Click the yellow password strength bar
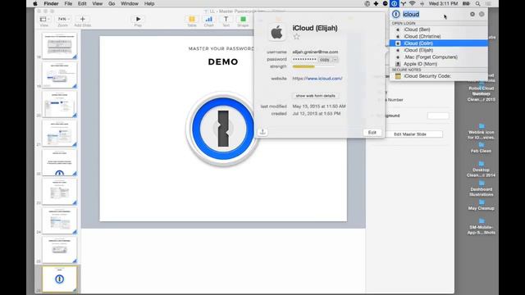Screen dimensions: 525x295 coord(304,66)
